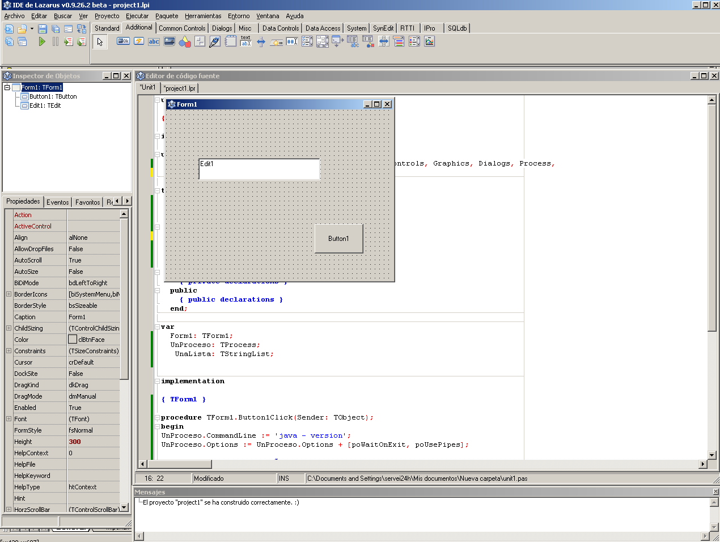Pick the TSpeedButton component icon
Viewport: 720px width, 542px height.
(139, 41)
